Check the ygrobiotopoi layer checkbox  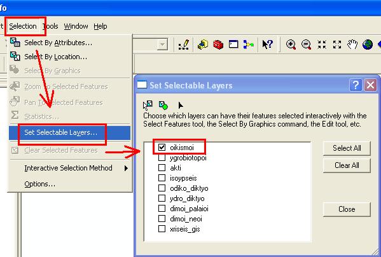tap(162, 157)
